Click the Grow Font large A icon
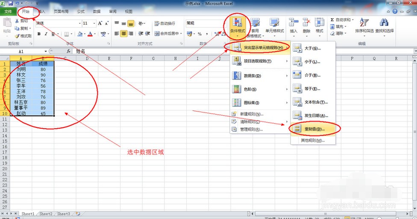The image size is (417, 219). [x=100, y=23]
